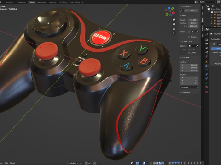Image resolution: width=221 pixels, height=165 pixels.
Task: Select wireframe viewport shading mode
Action: (x=155, y=163)
